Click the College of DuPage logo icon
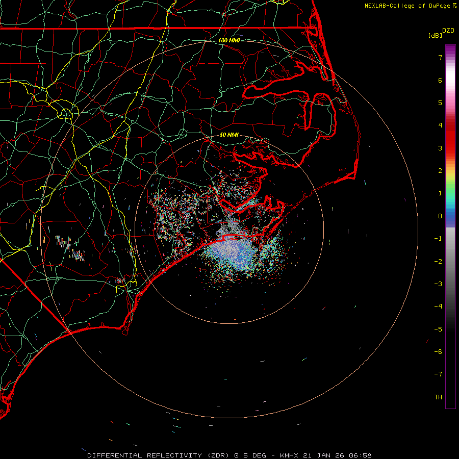 point(453,6)
